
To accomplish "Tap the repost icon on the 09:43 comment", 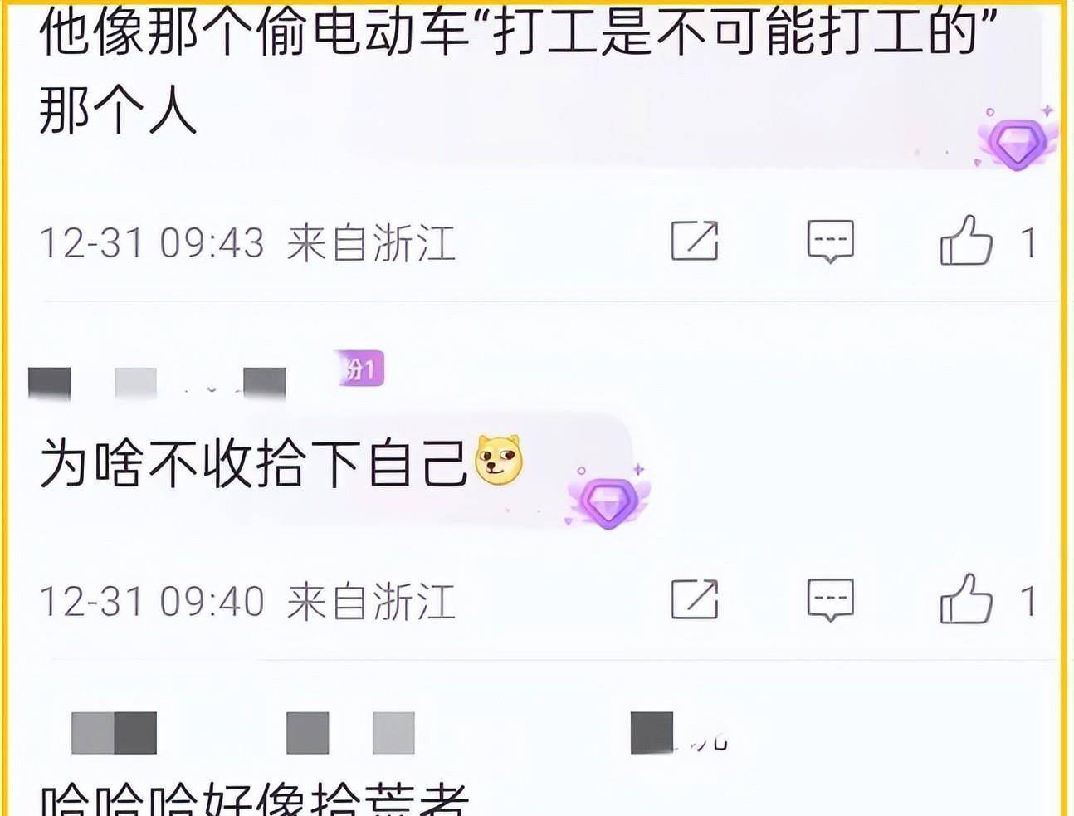I will click(x=694, y=241).
